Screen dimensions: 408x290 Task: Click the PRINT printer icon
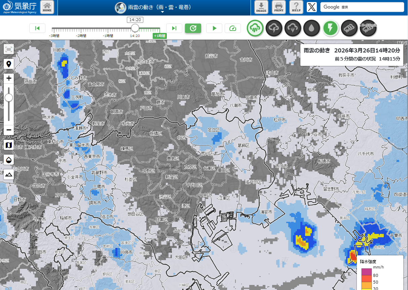point(279,7)
